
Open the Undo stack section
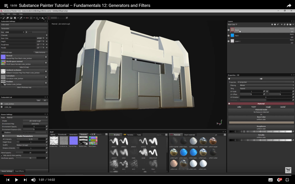pyautogui.click(x=24, y=25)
